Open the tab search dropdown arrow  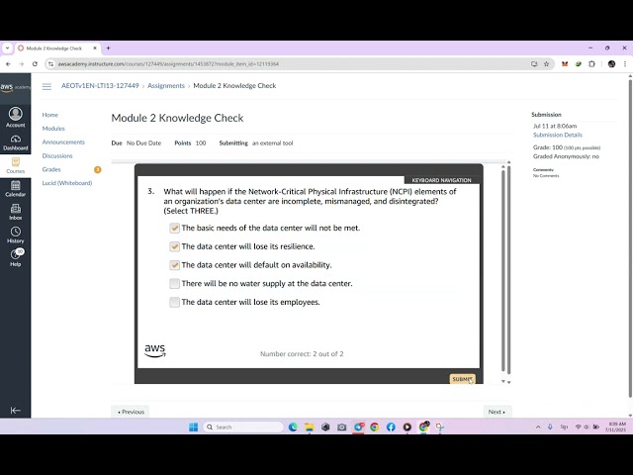click(7, 48)
